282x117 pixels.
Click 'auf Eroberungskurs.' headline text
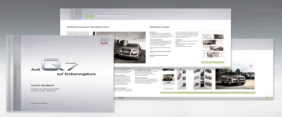tap(75, 74)
